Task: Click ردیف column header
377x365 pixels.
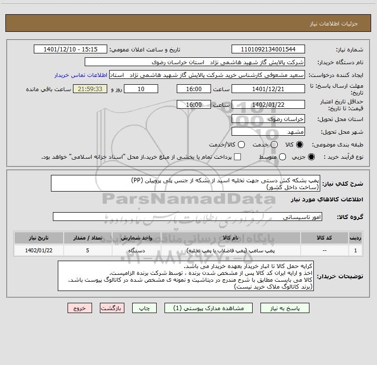Action: (355, 238)
